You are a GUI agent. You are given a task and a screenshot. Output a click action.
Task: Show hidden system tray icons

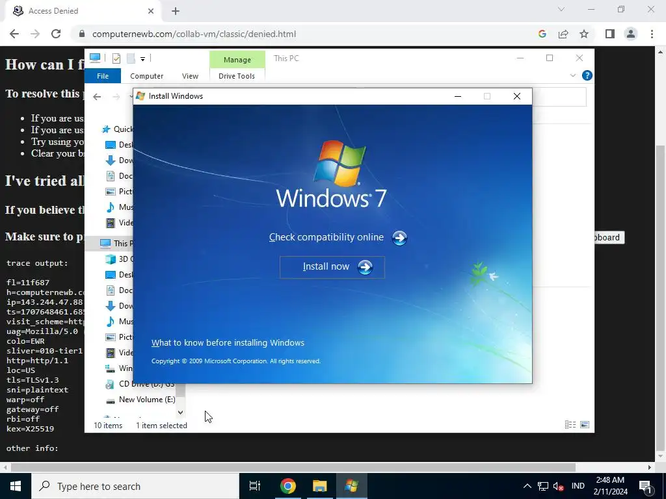pos(527,486)
